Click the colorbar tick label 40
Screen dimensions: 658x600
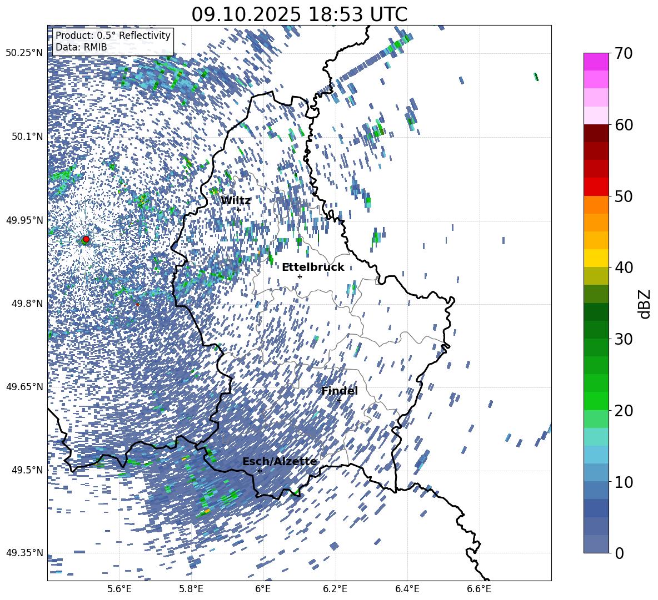pyautogui.click(x=624, y=268)
